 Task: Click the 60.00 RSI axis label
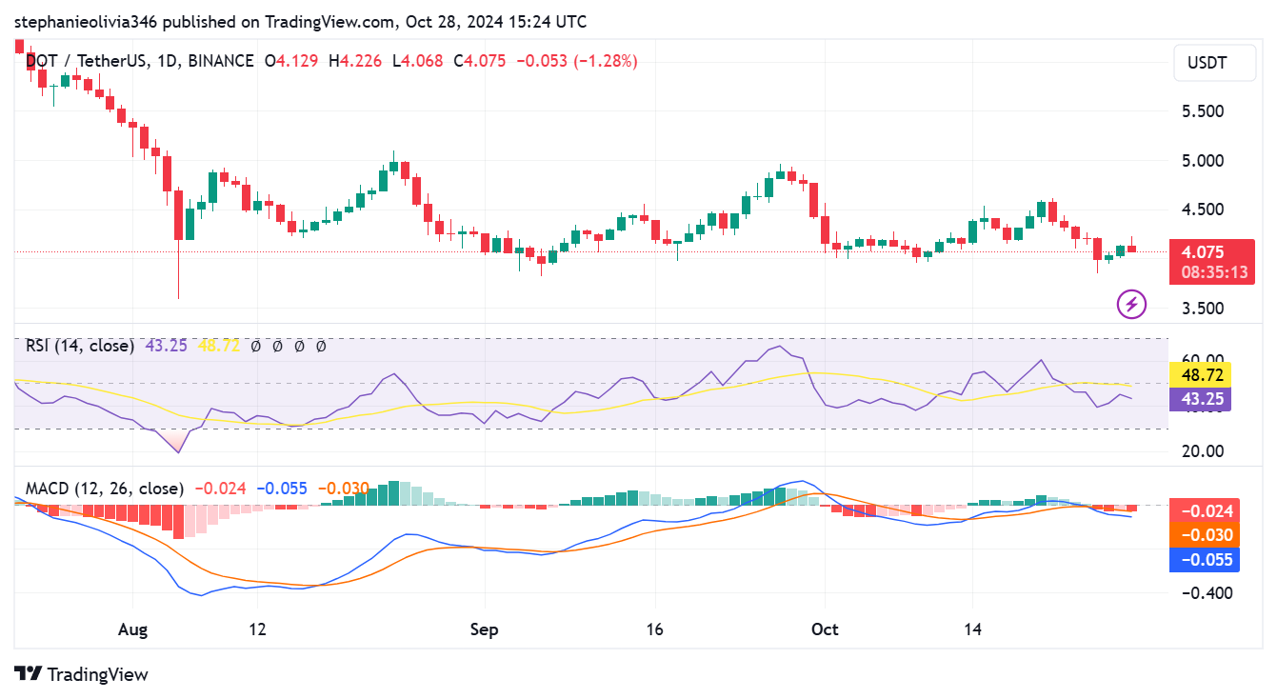1202,359
